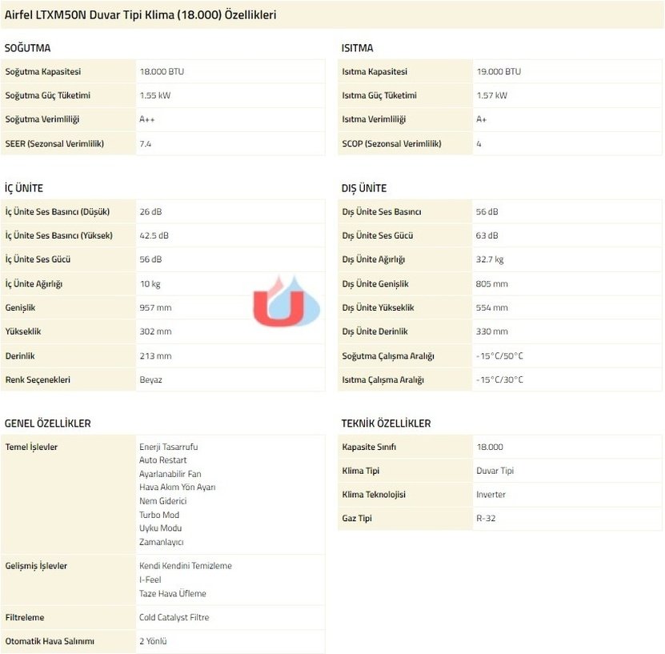
Task: Select the '26 dB' value
Action: point(150,211)
